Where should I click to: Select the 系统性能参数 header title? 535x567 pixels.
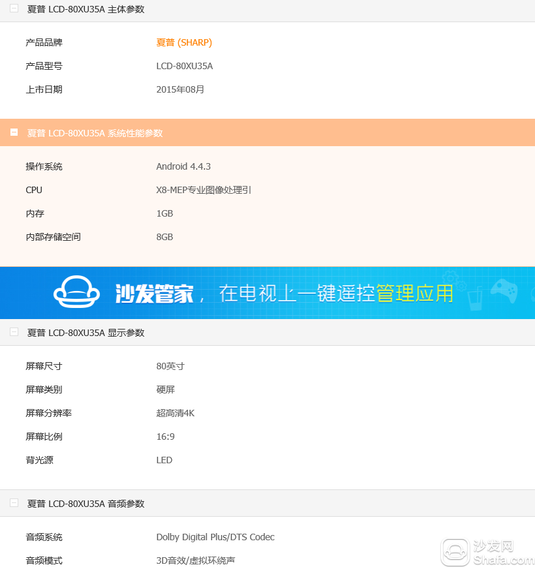pyautogui.click(x=95, y=133)
